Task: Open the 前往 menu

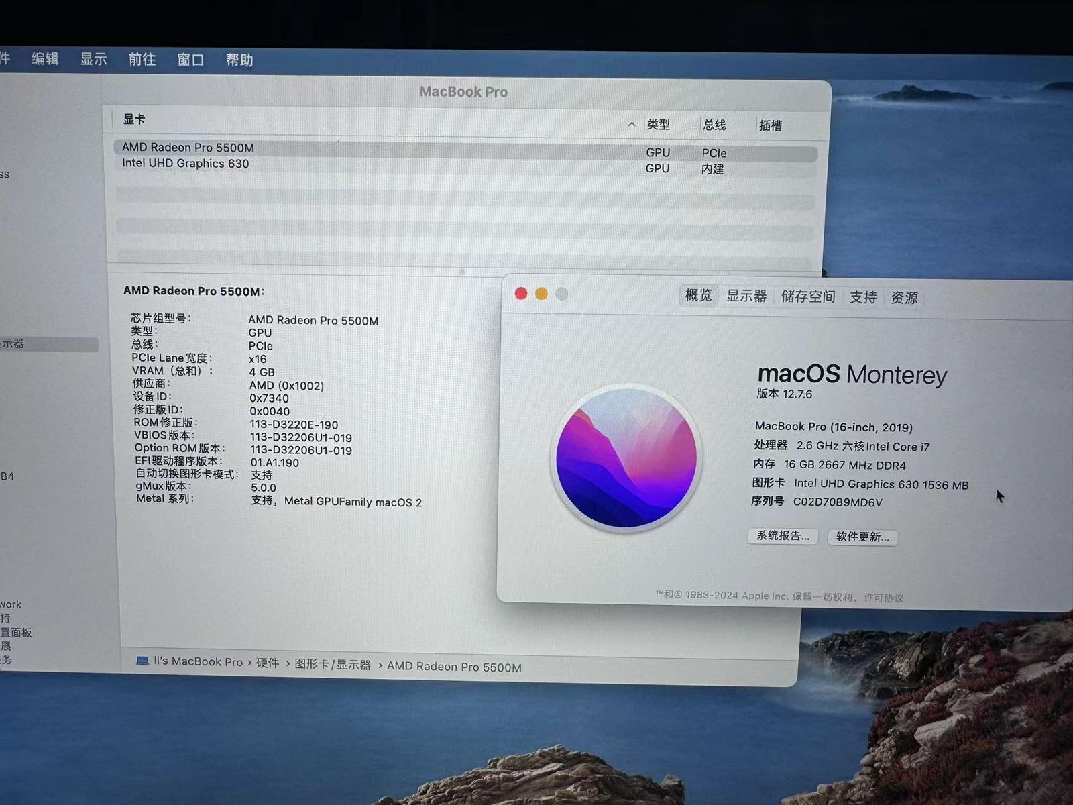Action: [x=142, y=60]
